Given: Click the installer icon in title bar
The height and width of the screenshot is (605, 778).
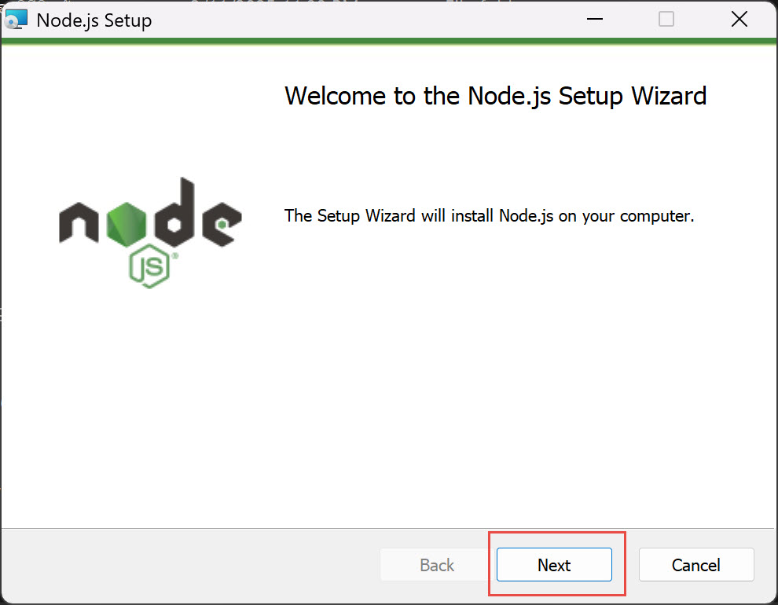Looking at the screenshot, I should click(x=16, y=20).
